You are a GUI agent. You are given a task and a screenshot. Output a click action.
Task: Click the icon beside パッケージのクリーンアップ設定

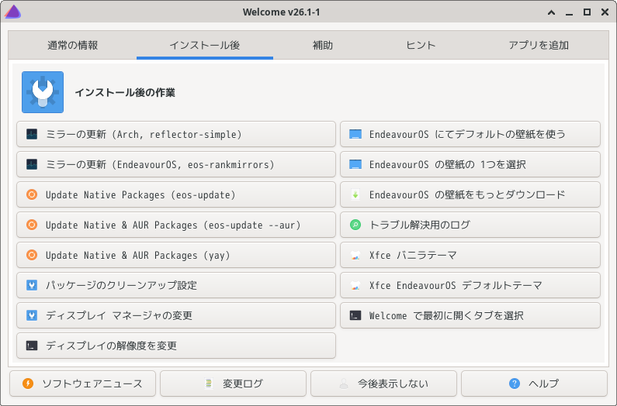click(32, 285)
